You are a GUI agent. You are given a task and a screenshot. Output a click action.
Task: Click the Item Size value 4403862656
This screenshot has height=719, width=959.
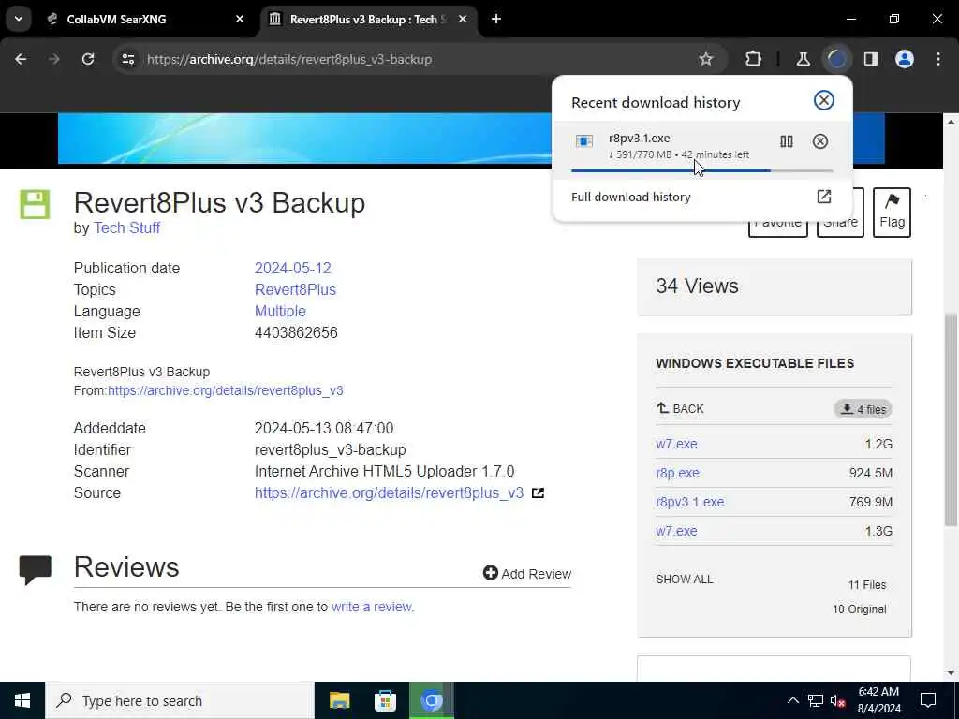tap(296, 333)
